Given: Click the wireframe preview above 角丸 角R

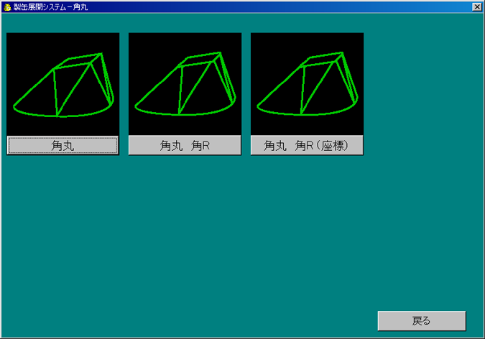Looking at the screenshot, I should (185, 84).
